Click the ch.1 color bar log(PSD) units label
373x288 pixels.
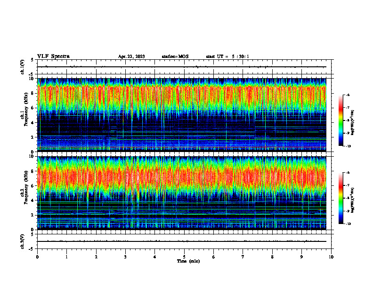click(x=353, y=123)
